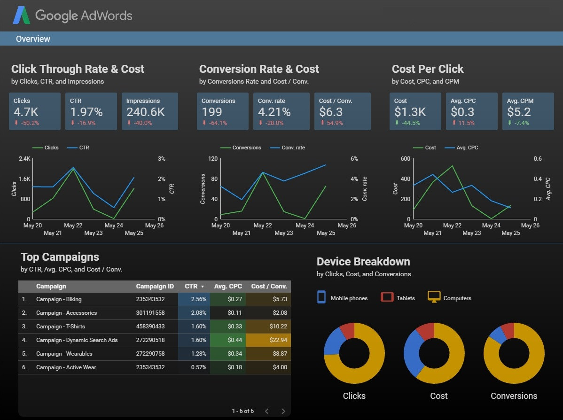Click the 54.9% Cost / Conv. change indicator
Viewport: 563px width, 420px height.
[x=332, y=123]
